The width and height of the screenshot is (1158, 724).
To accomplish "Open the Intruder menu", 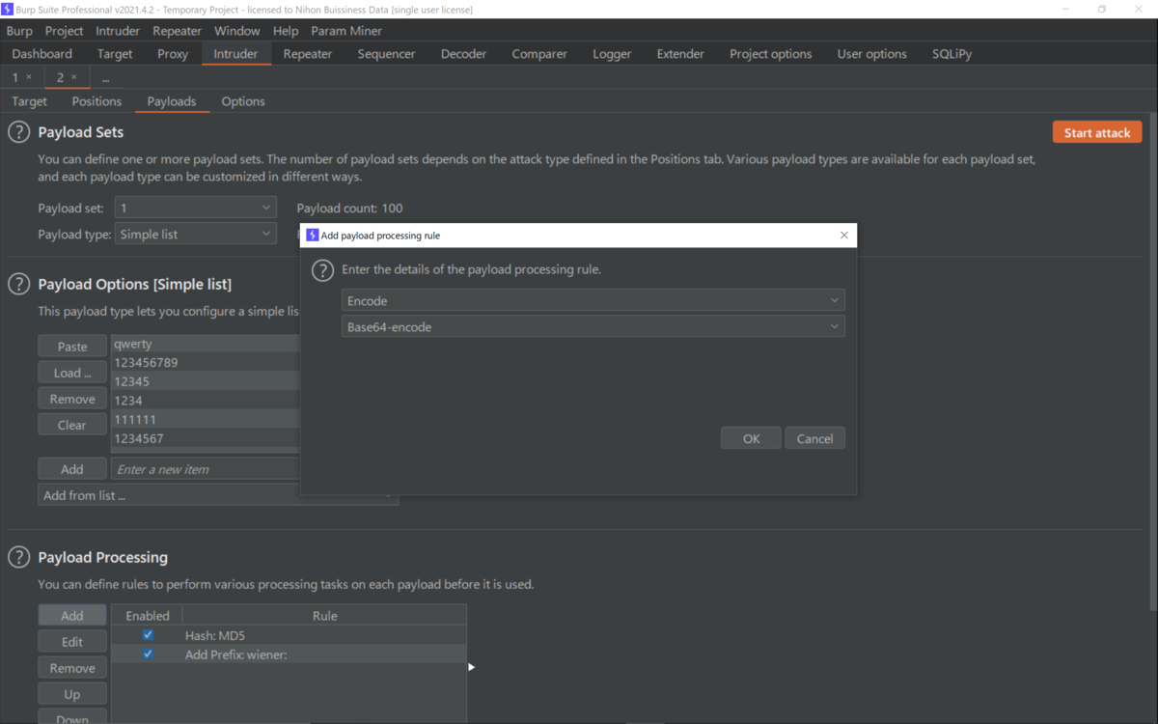I will click(x=118, y=31).
